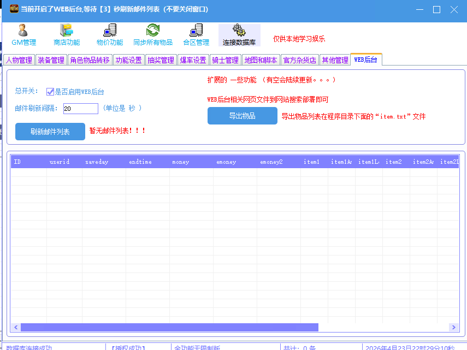This screenshot has width=467, height=350.
Task: Switch to the 人物管理 tab
Action: click(x=19, y=60)
